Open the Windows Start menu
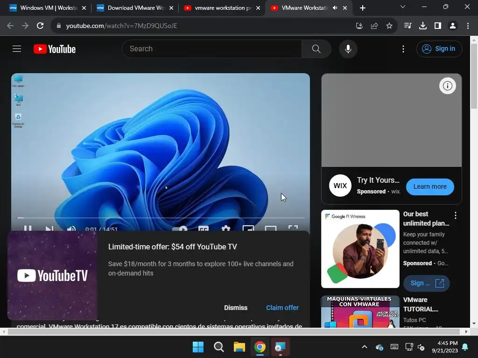The image size is (478, 358). click(198, 347)
